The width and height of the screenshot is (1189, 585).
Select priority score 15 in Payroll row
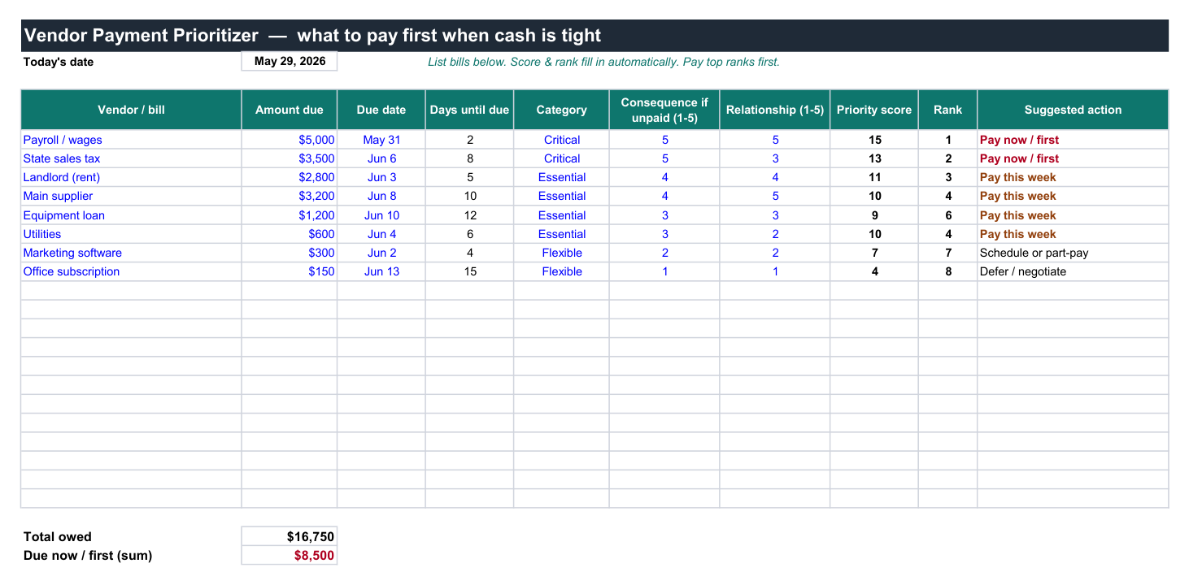[874, 140]
